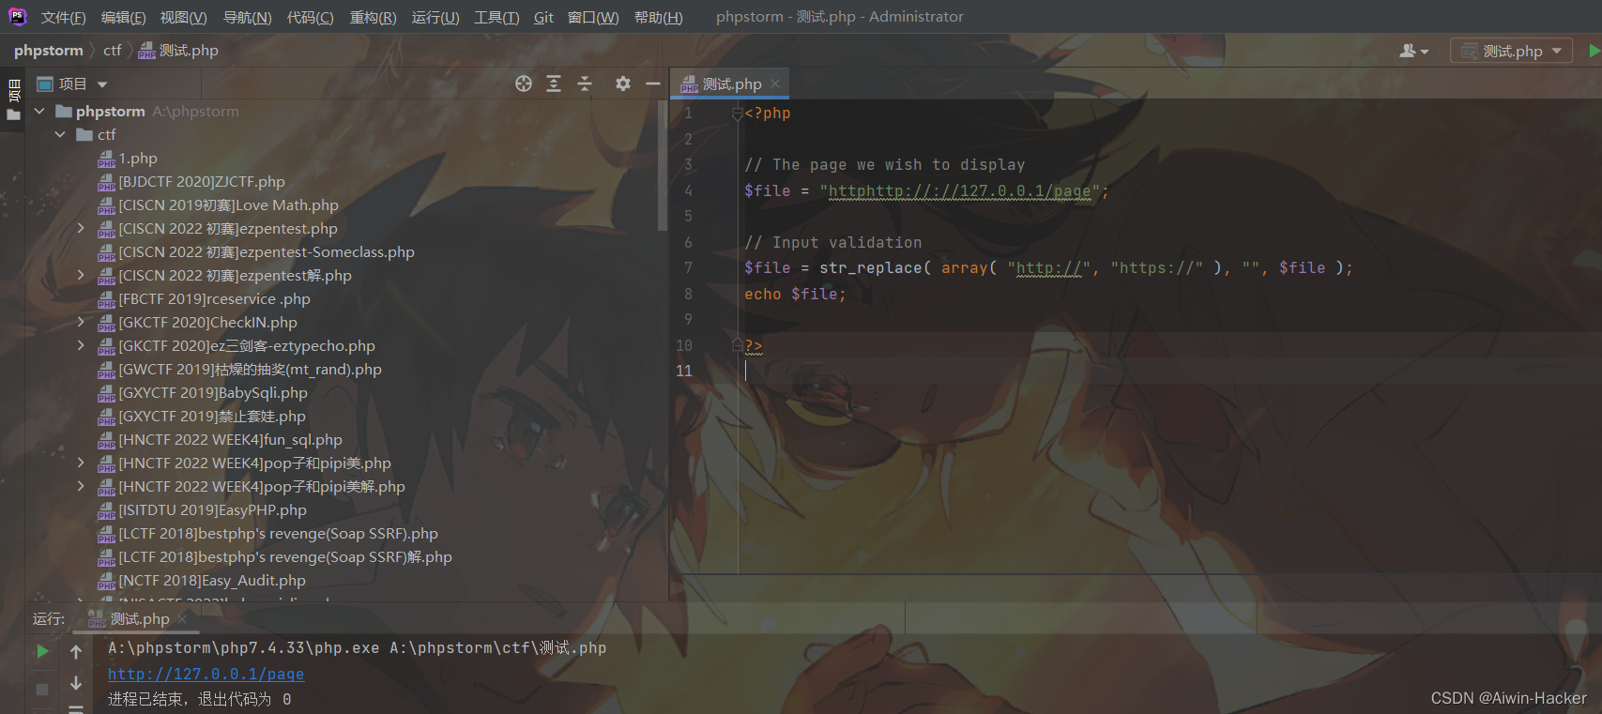The height and width of the screenshot is (714, 1602).
Task: Open the 导航(N) menu
Action: pos(247,17)
